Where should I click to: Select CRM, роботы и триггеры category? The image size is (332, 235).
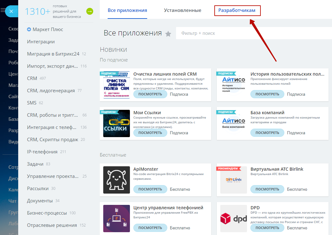pyautogui.click(x=52, y=115)
